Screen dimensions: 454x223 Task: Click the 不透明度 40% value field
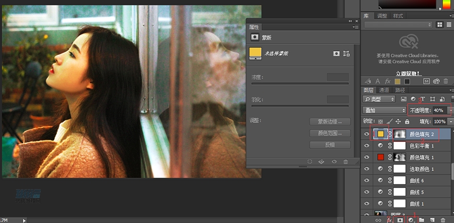point(439,110)
